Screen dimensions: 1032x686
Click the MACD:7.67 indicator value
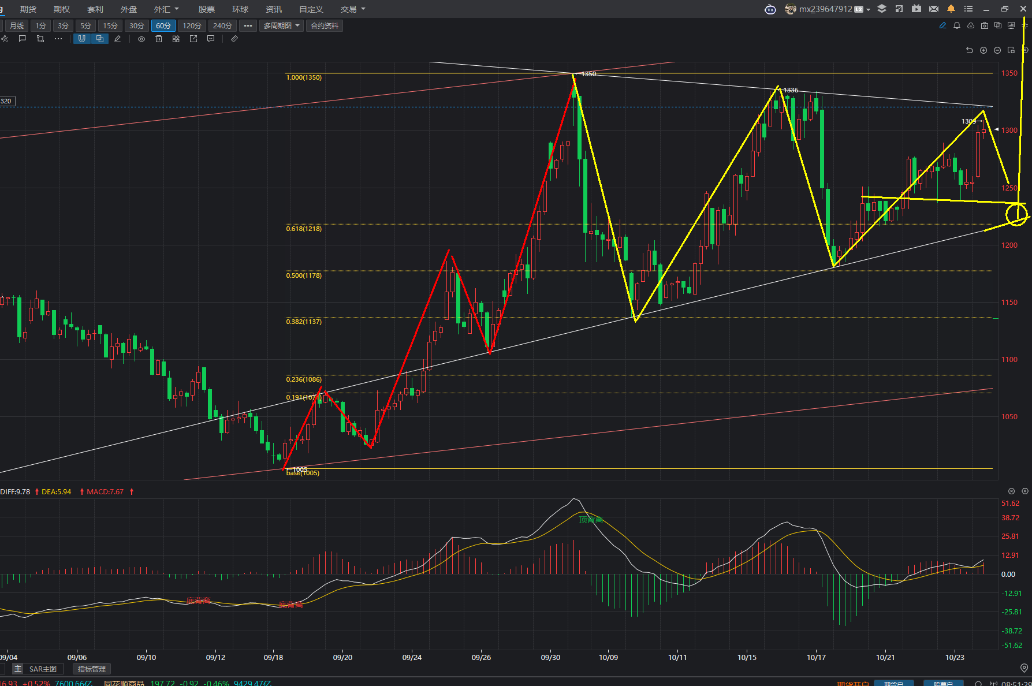[x=105, y=491]
